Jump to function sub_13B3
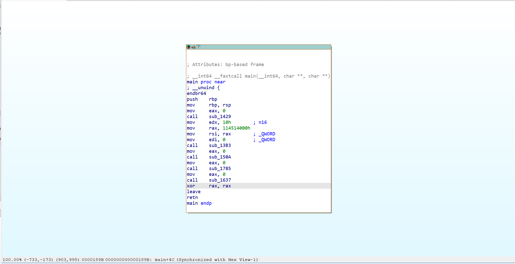Image resolution: width=515 pixels, height=264 pixels. coord(220,145)
